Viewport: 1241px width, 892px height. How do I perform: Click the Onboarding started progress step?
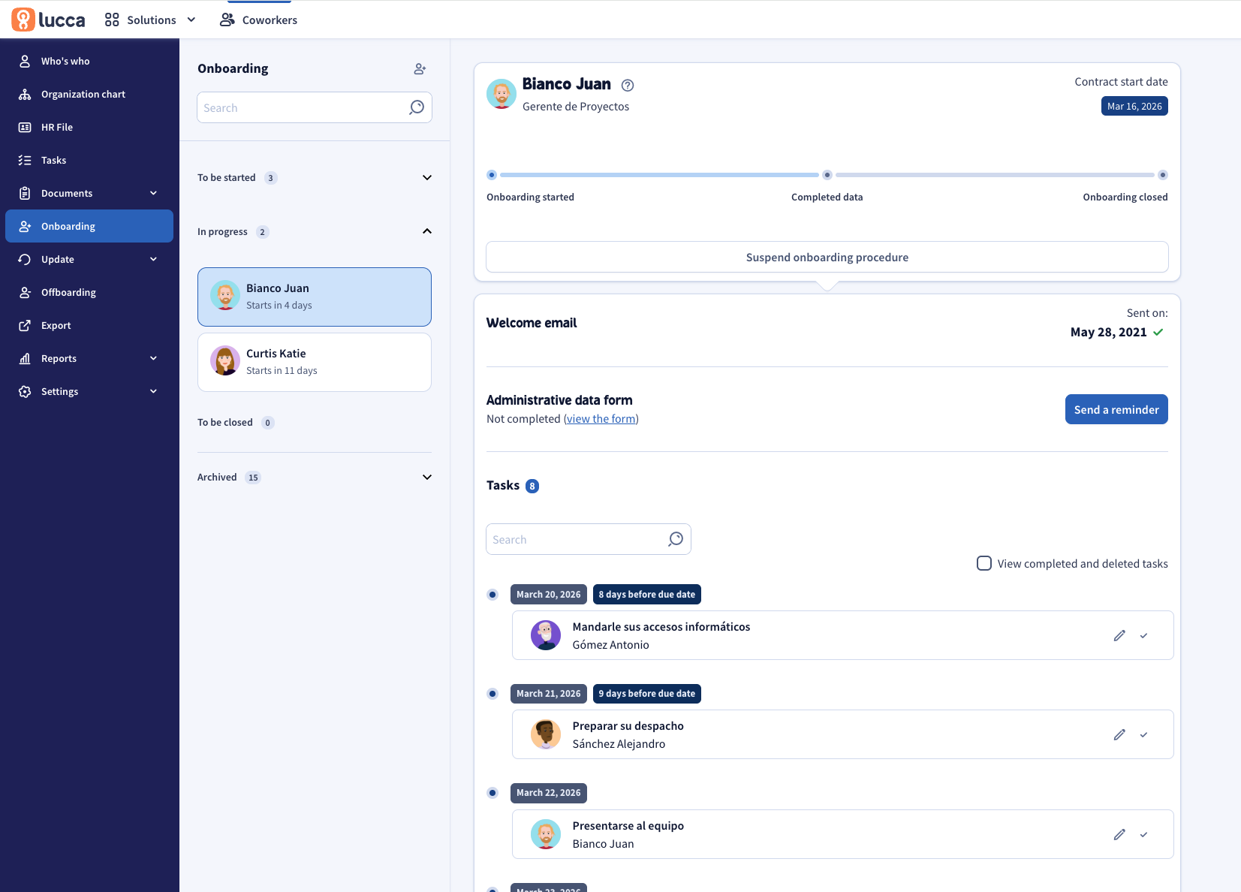[492, 175]
